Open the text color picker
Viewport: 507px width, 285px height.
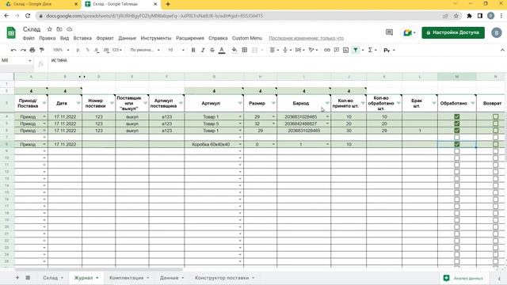(x=222, y=50)
